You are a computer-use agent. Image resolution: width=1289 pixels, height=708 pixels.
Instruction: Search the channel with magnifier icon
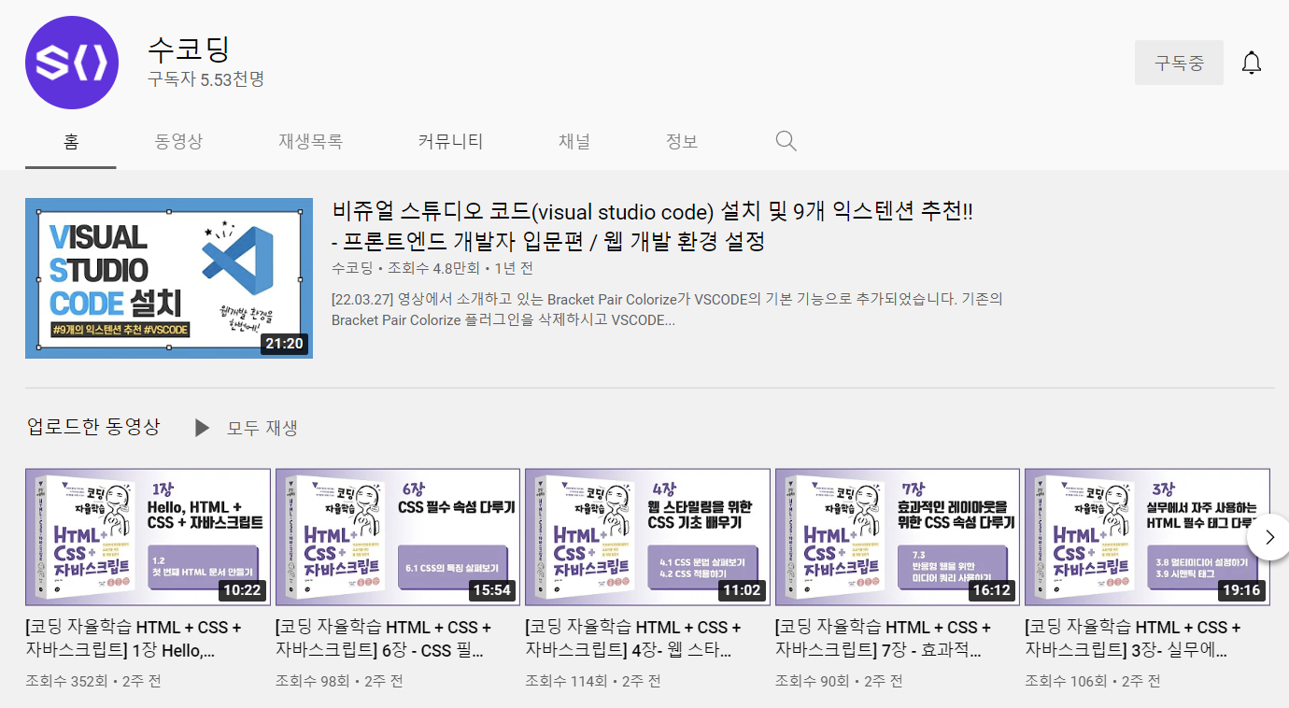click(786, 141)
